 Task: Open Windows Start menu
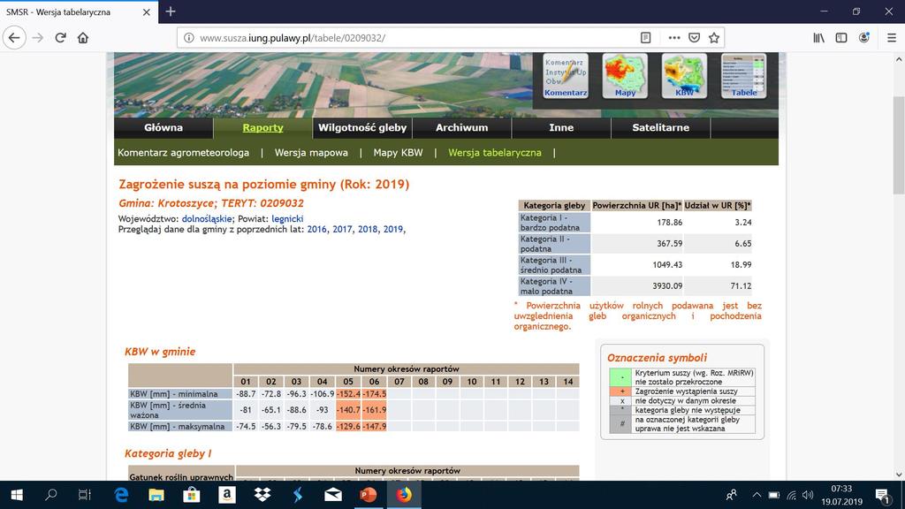coord(17,495)
